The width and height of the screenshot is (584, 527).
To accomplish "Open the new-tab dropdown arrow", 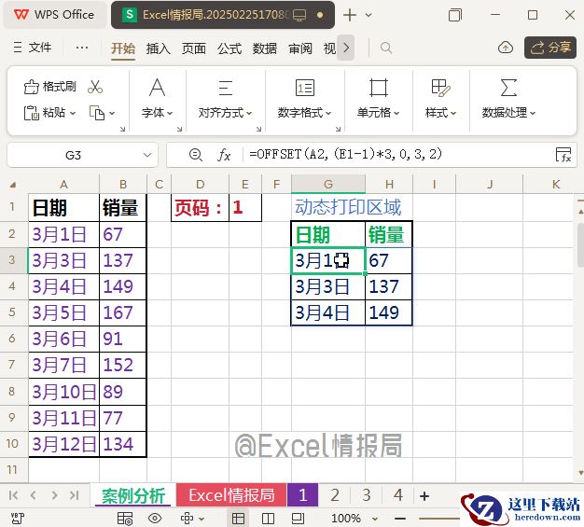I will pyautogui.click(x=368, y=15).
